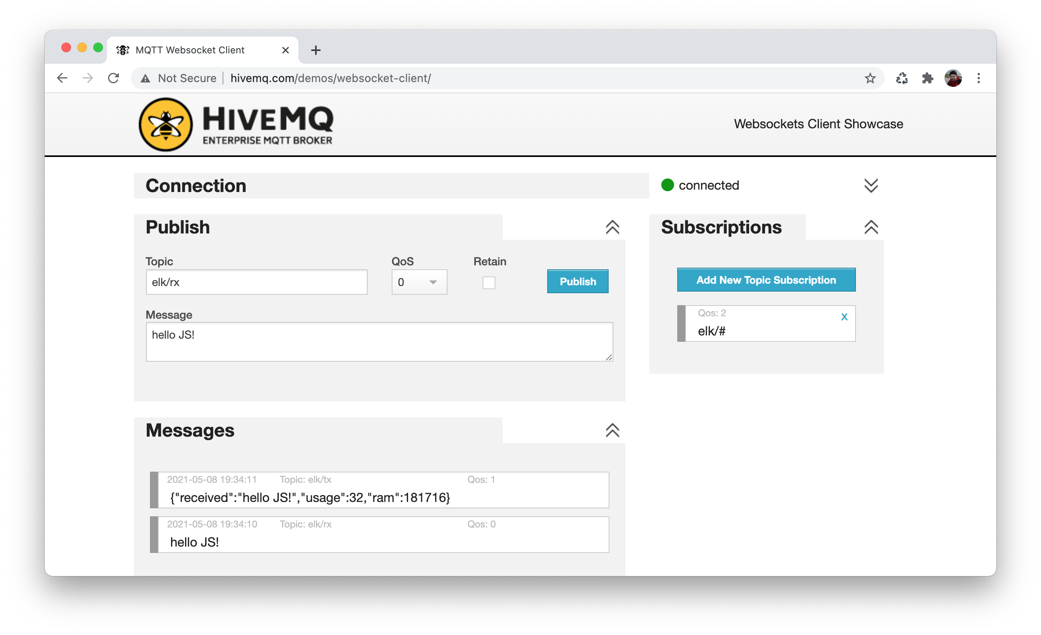Open Chrome three-dot menu
Image resolution: width=1041 pixels, height=635 pixels.
click(x=978, y=78)
